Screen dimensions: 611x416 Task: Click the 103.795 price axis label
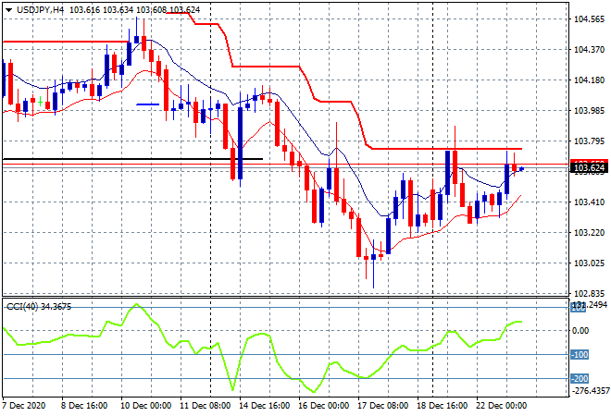[589, 141]
